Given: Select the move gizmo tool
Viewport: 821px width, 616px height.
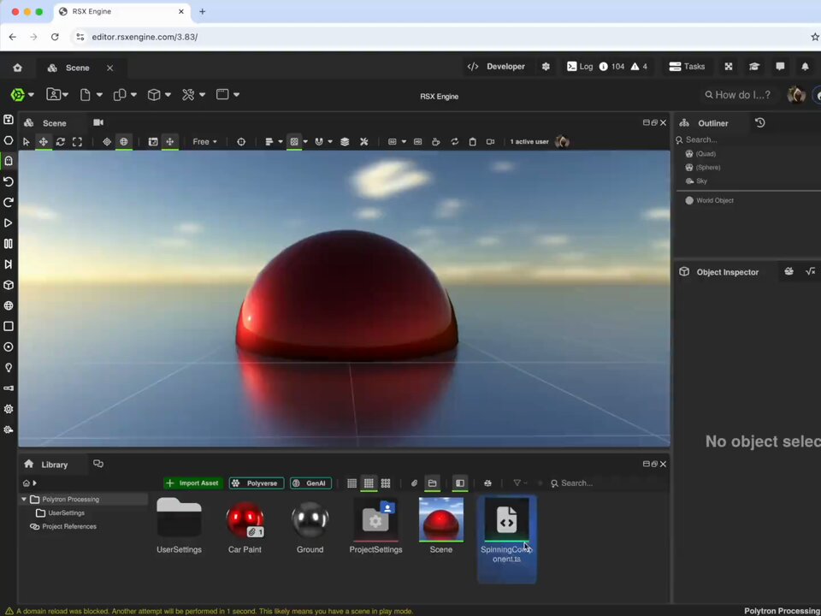Looking at the screenshot, I should pos(44,142).
